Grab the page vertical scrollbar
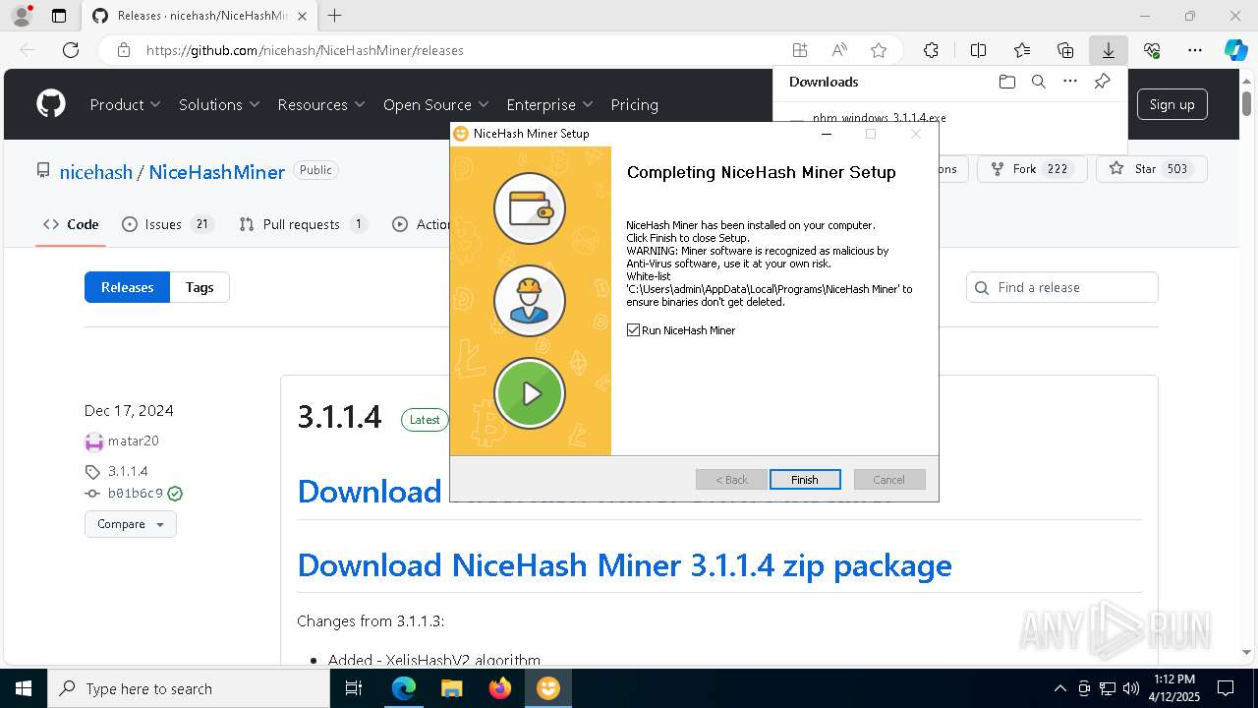 tap(1247, 103)
